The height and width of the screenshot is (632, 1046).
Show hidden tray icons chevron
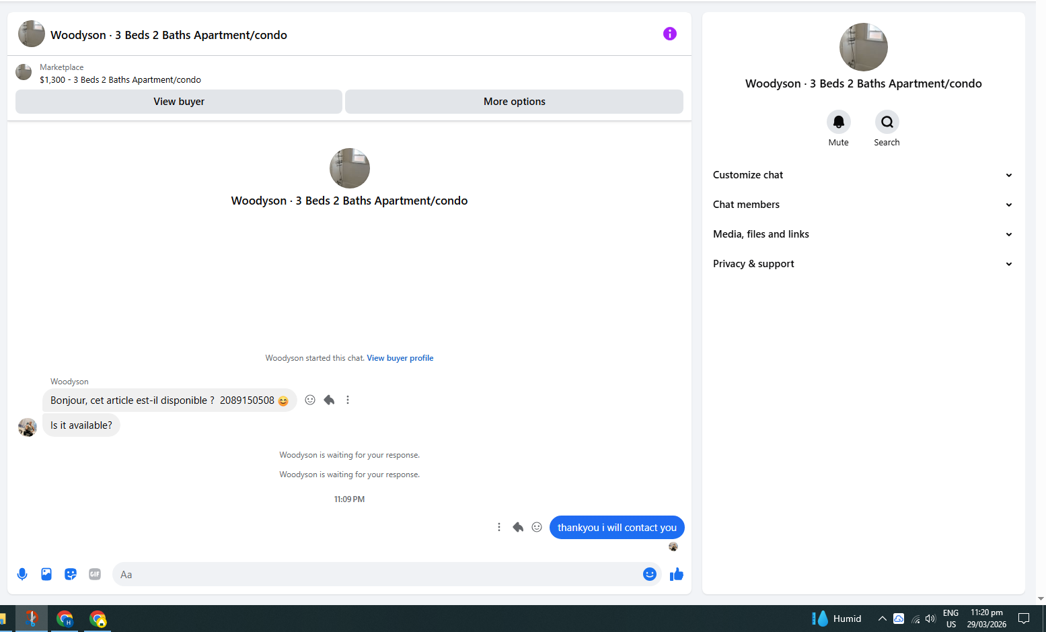coord(882,619)
